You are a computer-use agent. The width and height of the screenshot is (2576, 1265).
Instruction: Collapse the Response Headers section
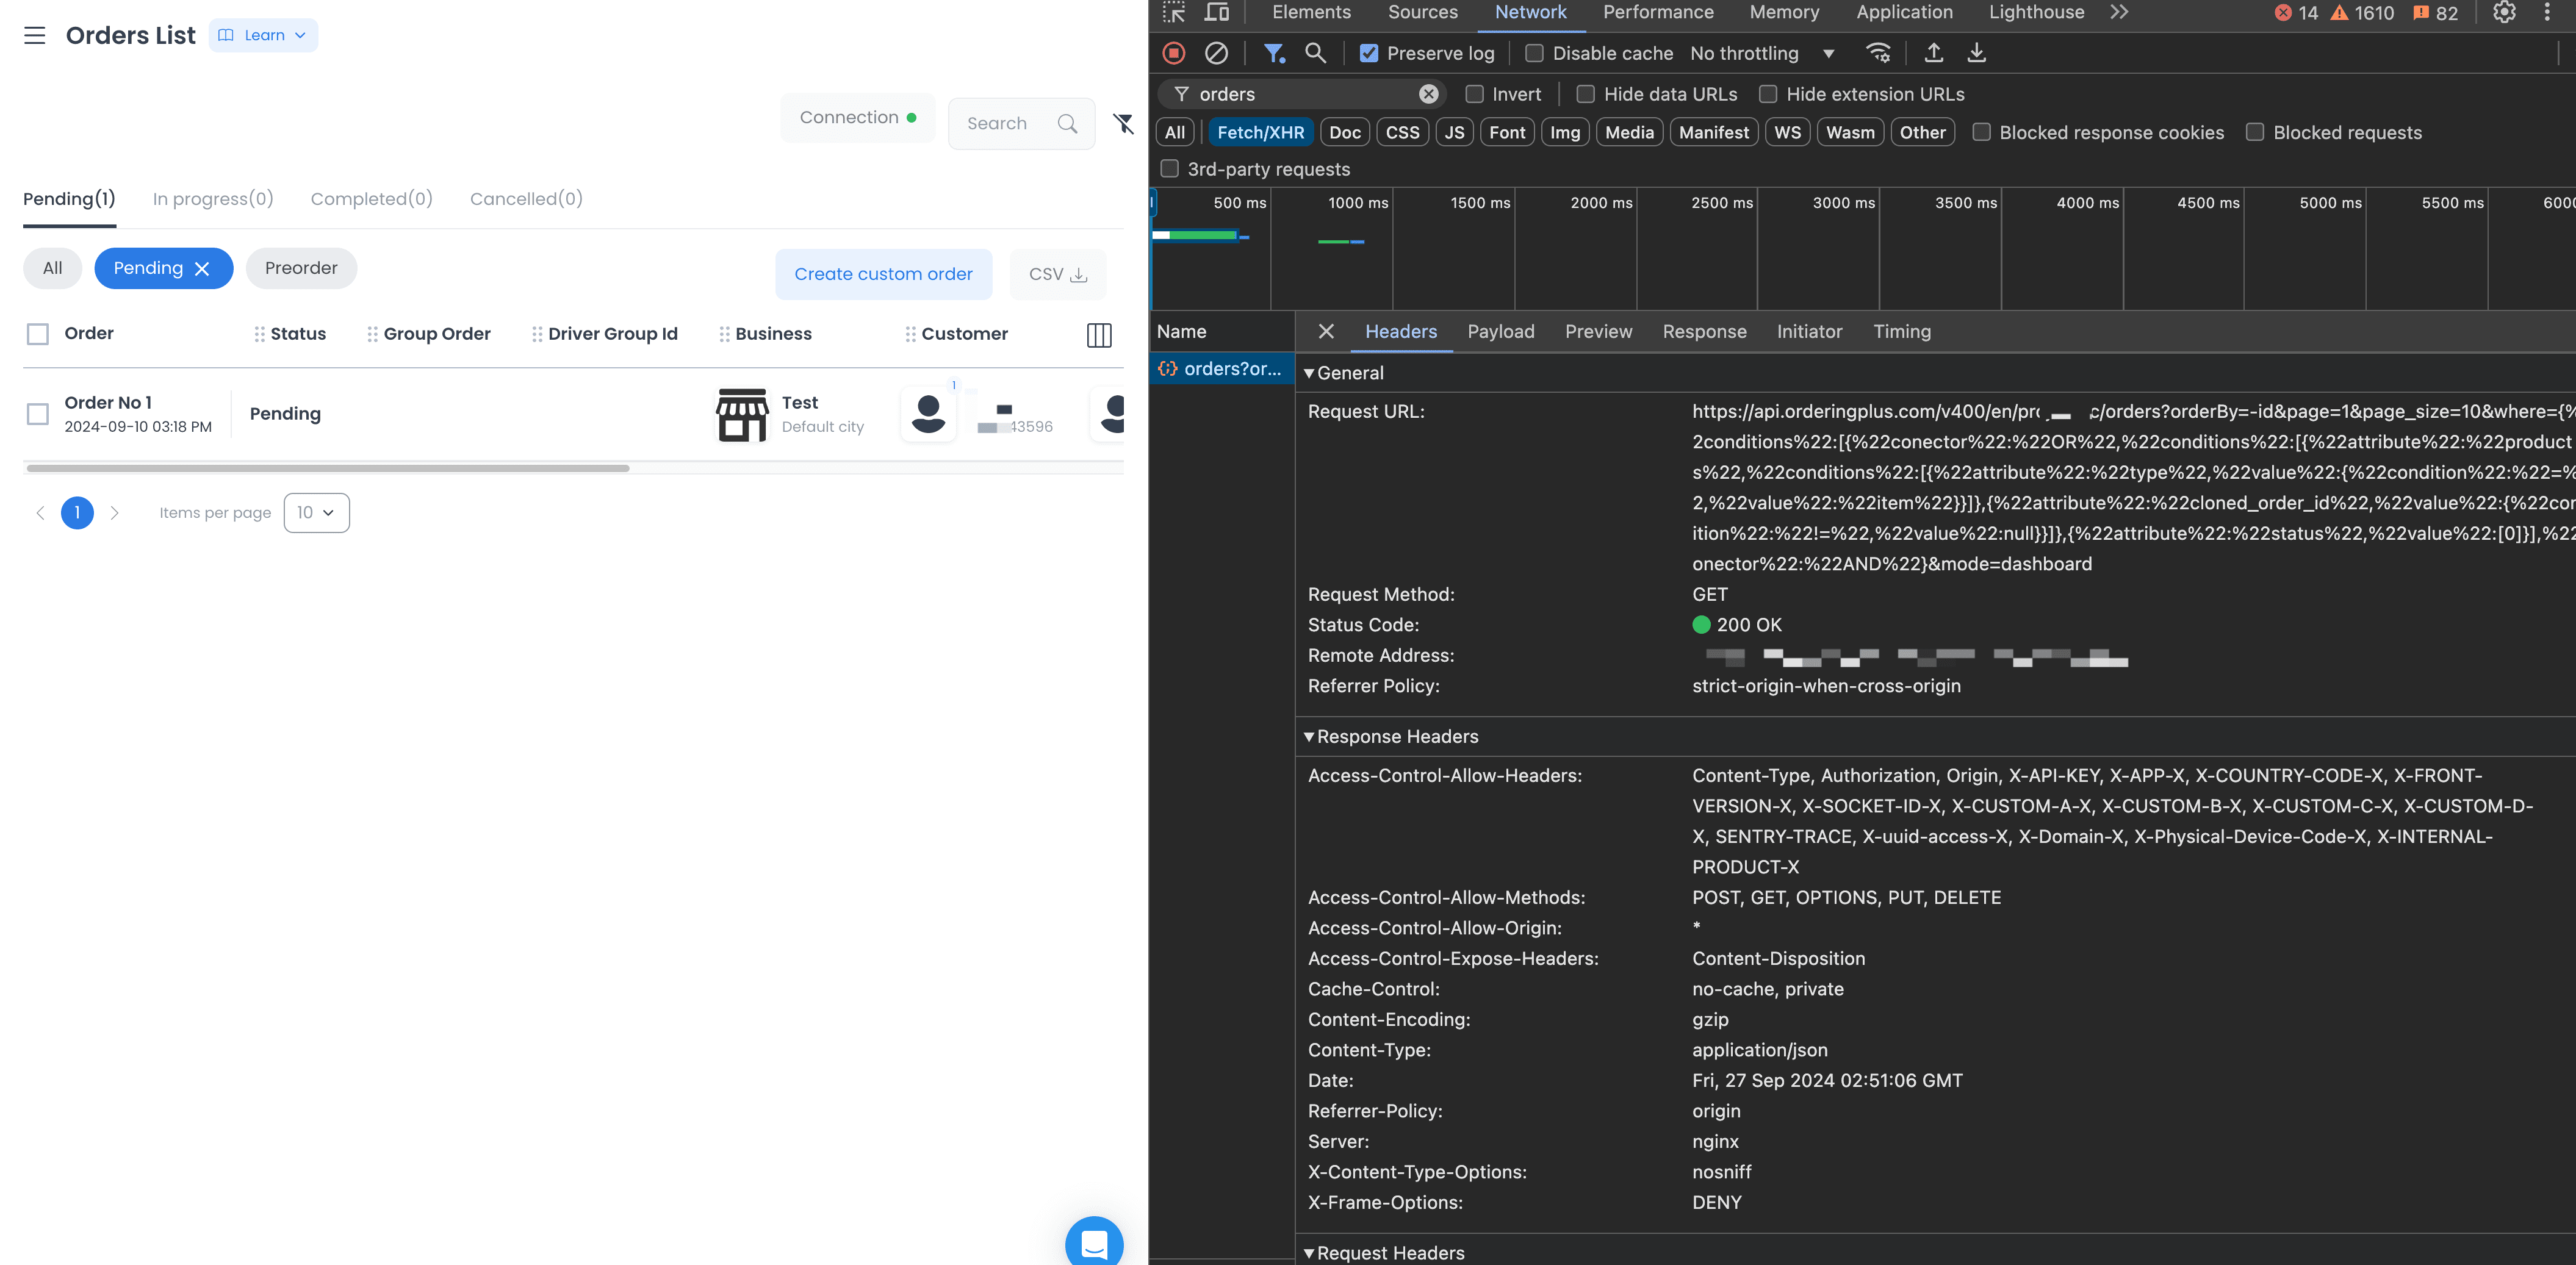point(1391,737)
